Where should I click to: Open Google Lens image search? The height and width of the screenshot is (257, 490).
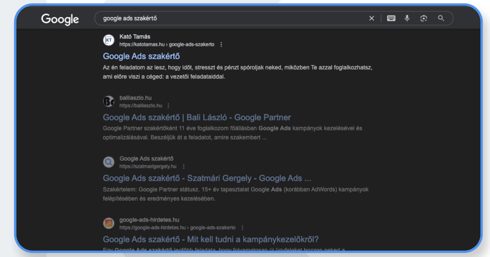click(x=424, y=18)
